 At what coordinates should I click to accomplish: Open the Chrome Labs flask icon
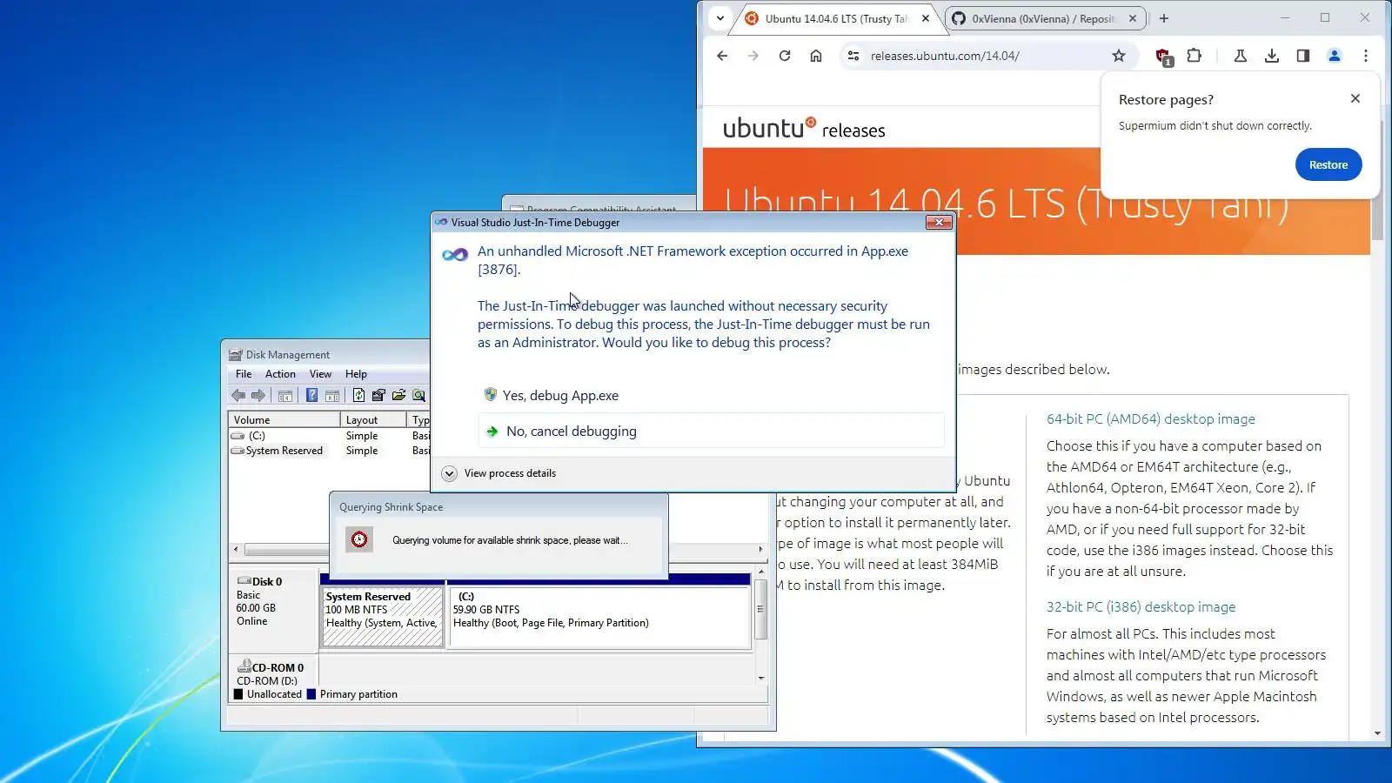pos(1241,56)
